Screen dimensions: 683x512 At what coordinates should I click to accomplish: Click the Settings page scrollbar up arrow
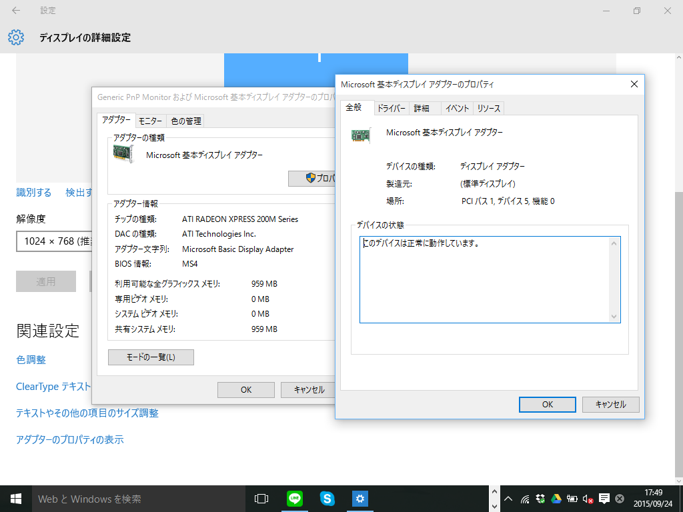pos(679,57)
